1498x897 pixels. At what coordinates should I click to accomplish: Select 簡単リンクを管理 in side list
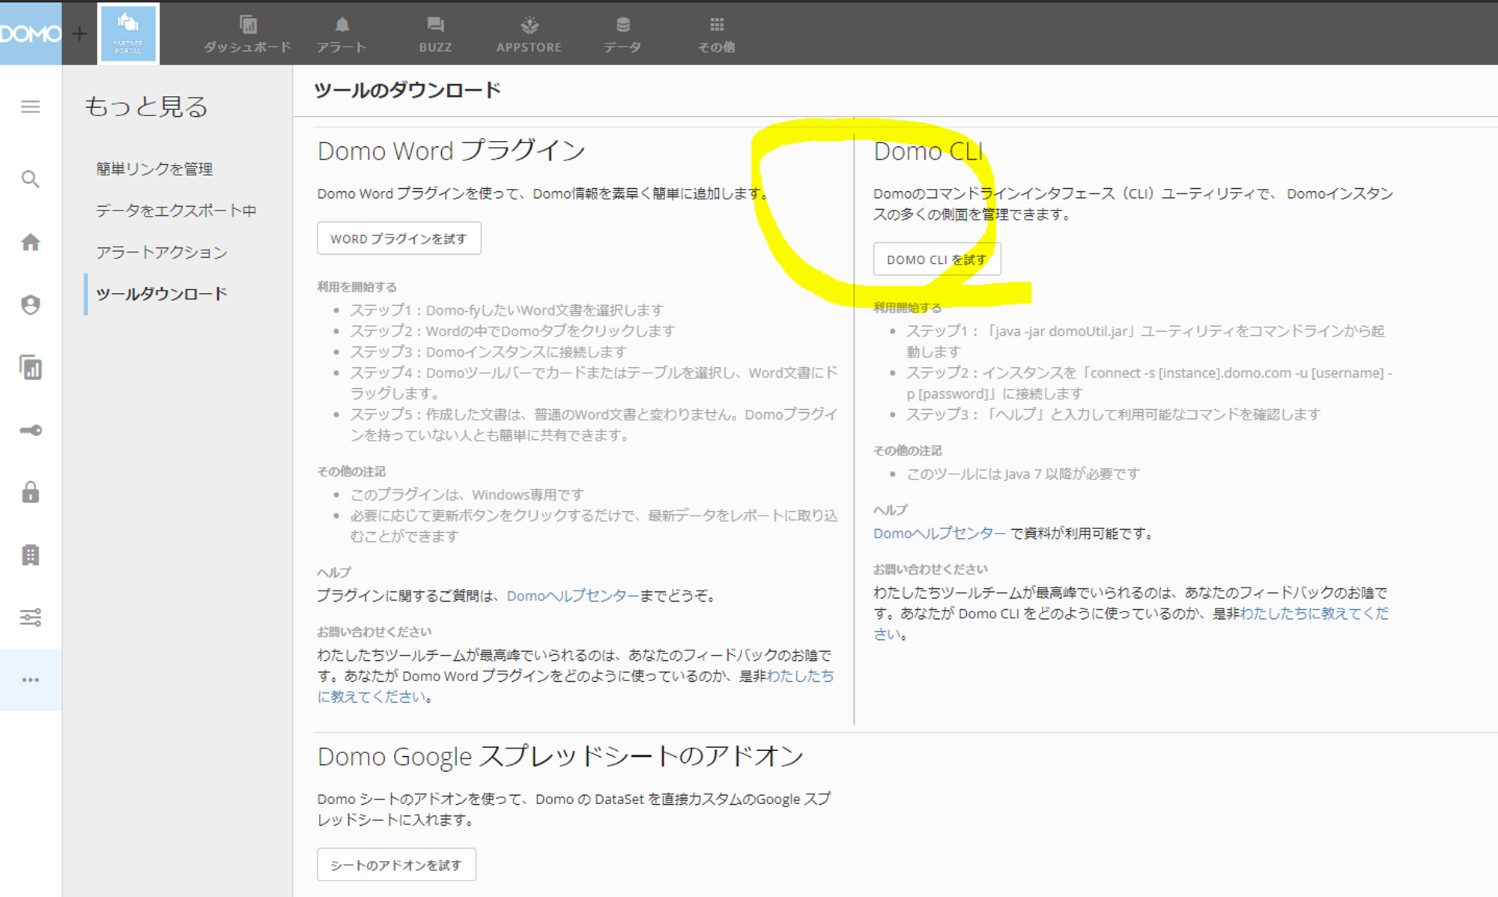coord(154,169)
